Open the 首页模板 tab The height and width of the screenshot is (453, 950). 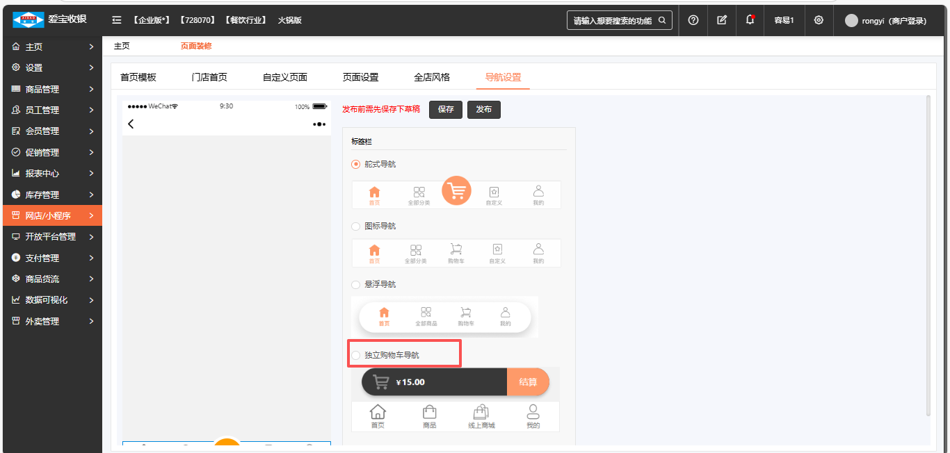click(x=138, y=77)
